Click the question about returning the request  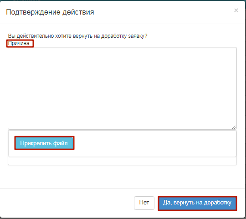(x=77, y=36)
